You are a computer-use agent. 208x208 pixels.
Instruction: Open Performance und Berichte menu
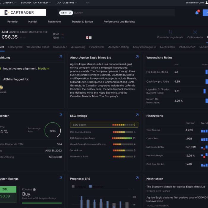click(119, 22)
